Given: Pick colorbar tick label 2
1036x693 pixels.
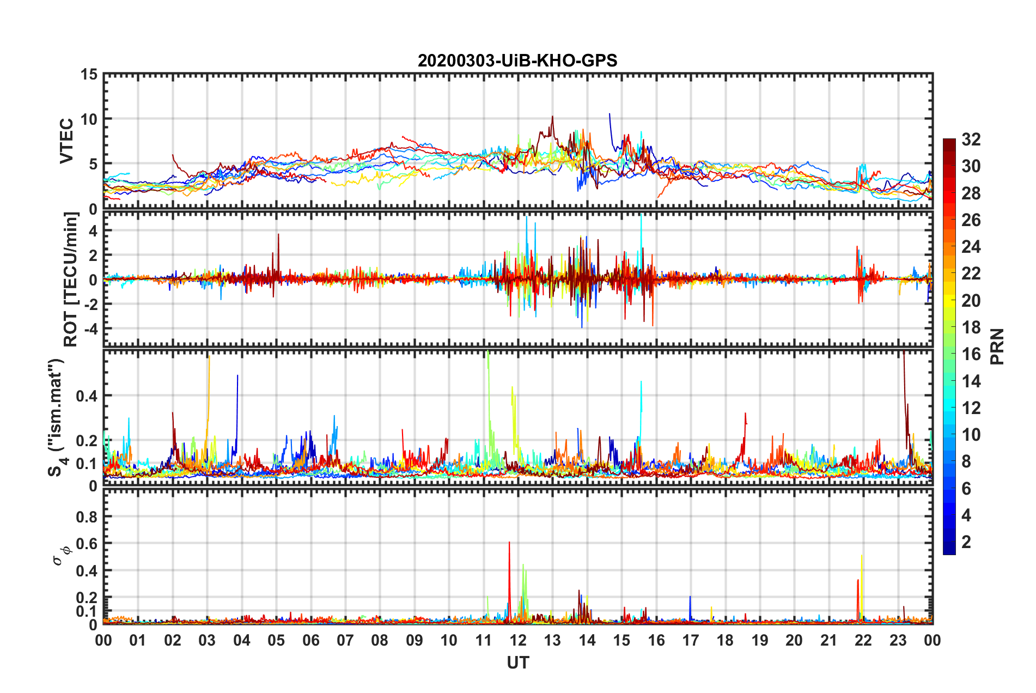Looking at the screenshot, I should 966,542.
